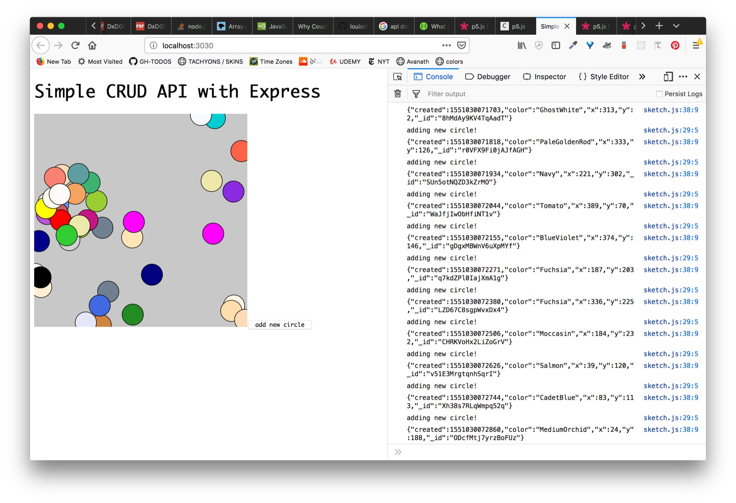The width and height of the screenshot is (736, 503).
Task: Switch to the Debugger tab
Action: point(488,77)
